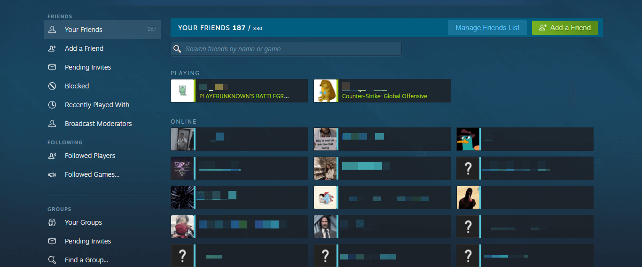
Task: Click the clock icon for Recently Played With
Action: tap(52, 105)
